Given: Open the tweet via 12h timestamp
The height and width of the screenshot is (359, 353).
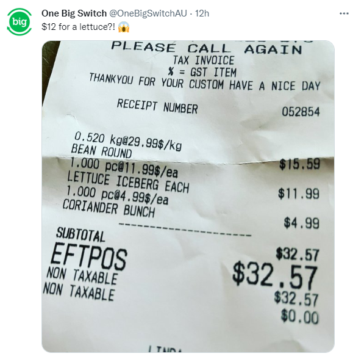Looking at the screenshot, I should pos(202,13).
